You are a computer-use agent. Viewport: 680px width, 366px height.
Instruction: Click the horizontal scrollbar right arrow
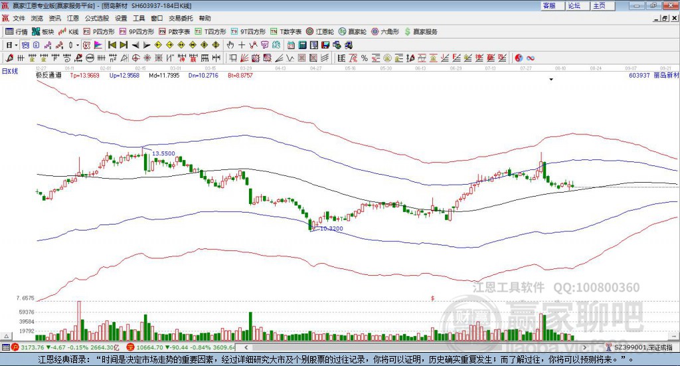(x=584, y=347)
